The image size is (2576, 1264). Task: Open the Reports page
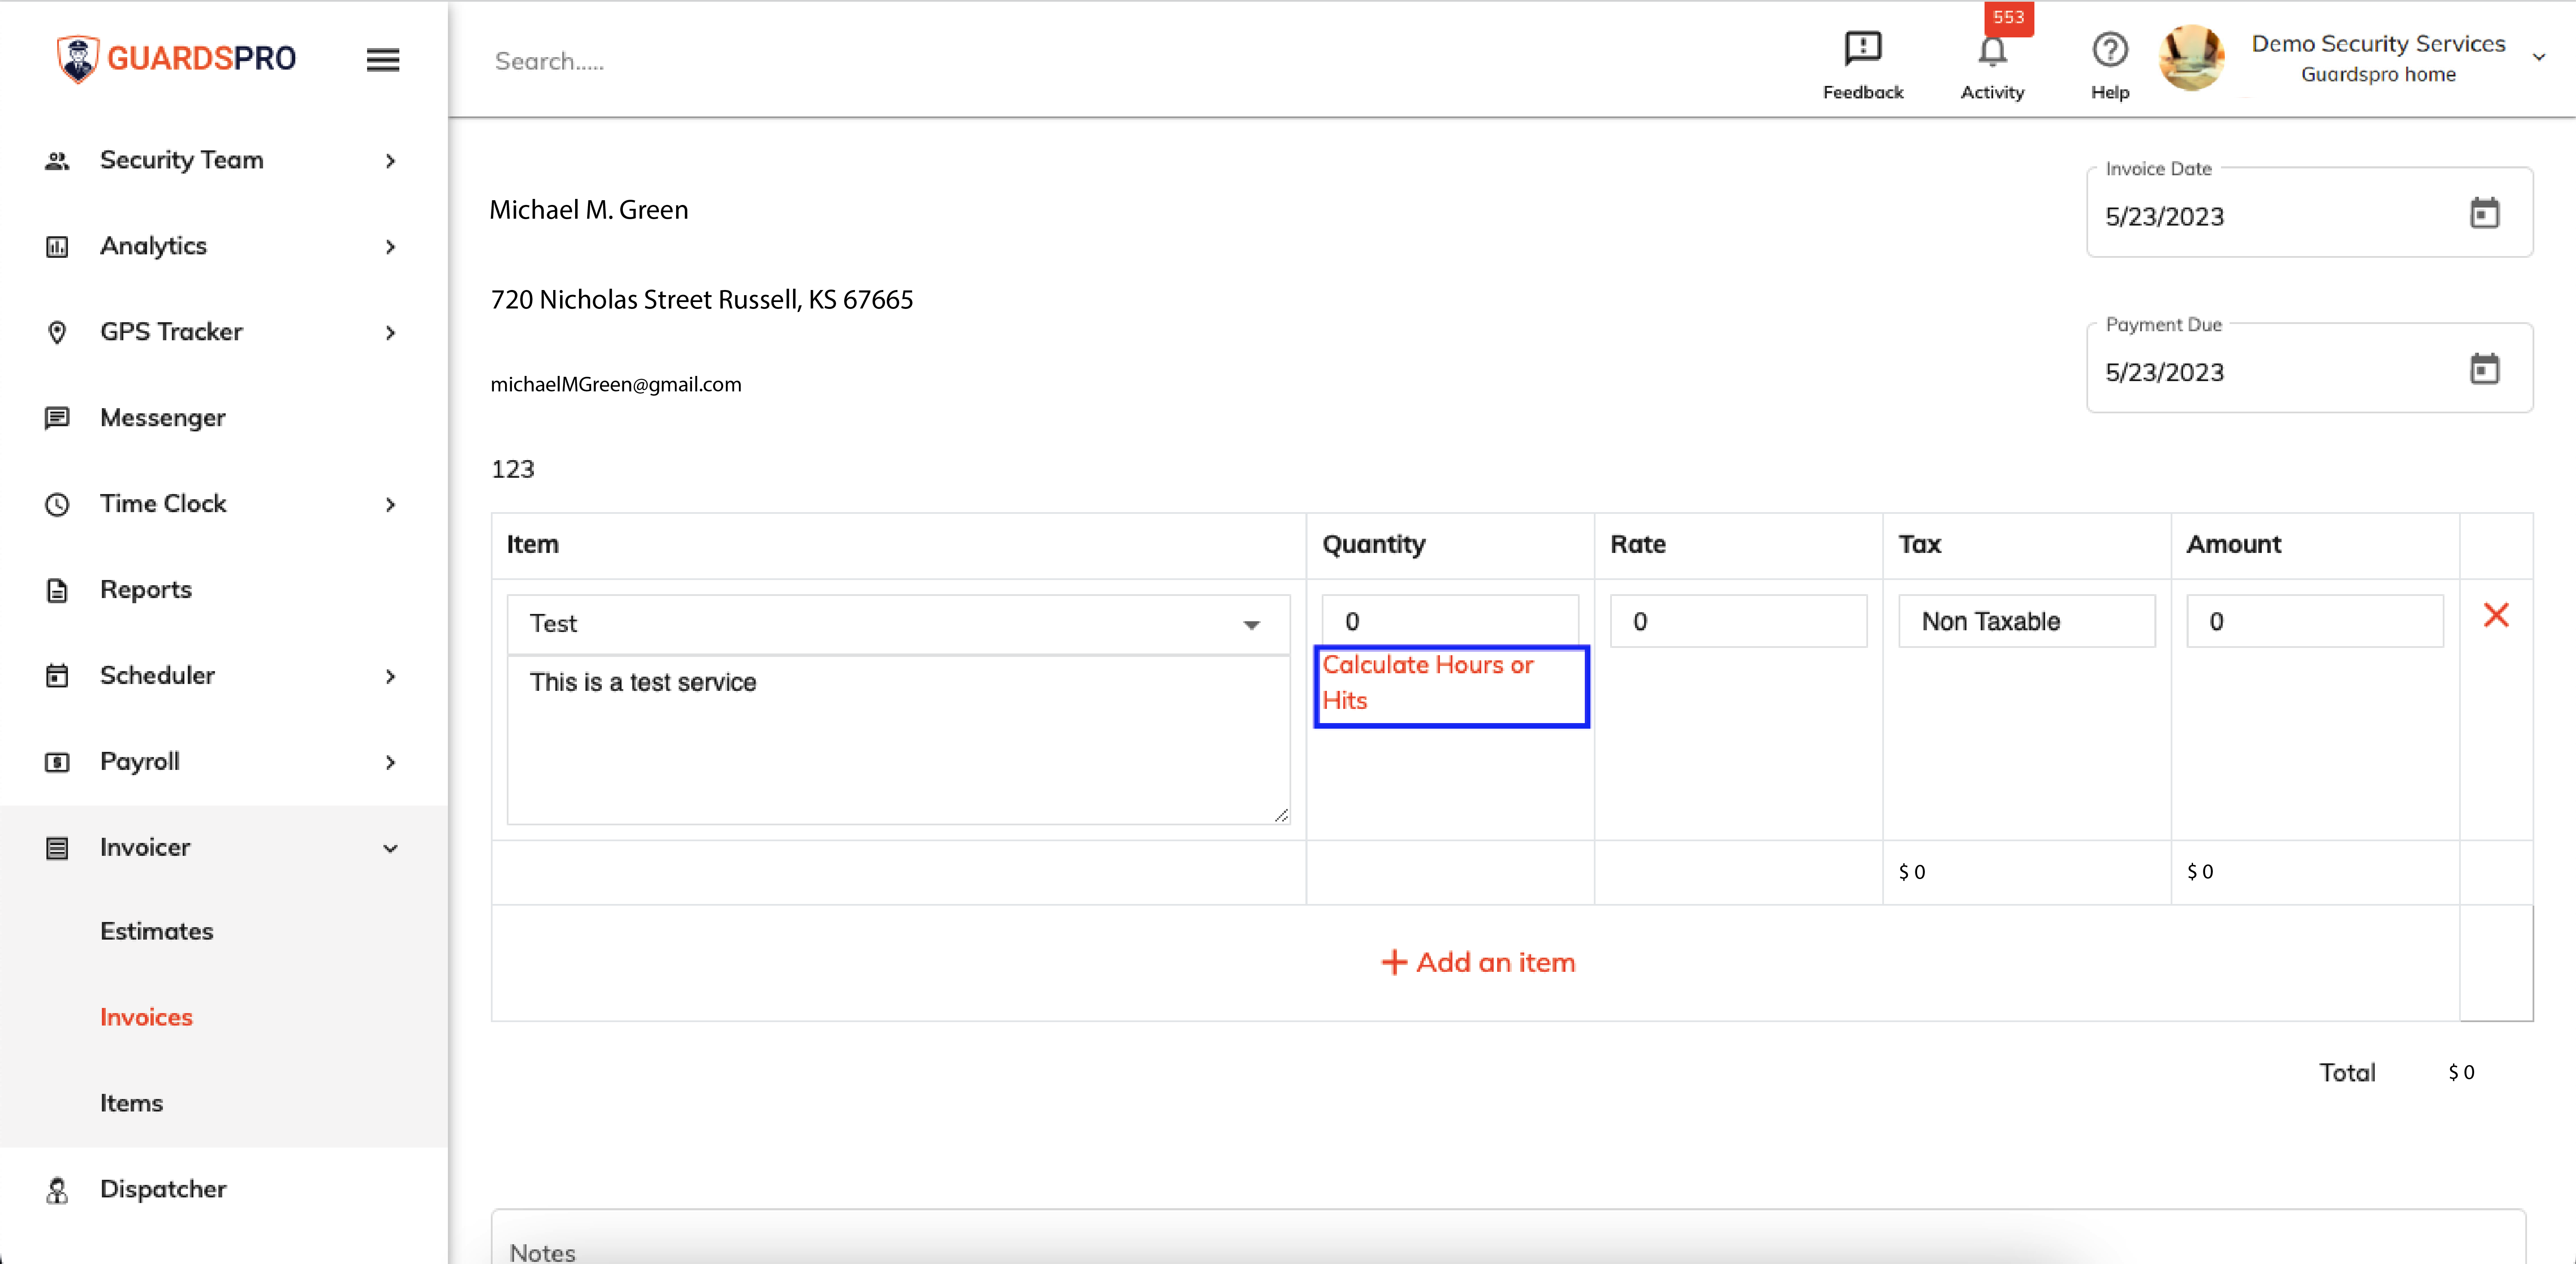pos(146,589)
